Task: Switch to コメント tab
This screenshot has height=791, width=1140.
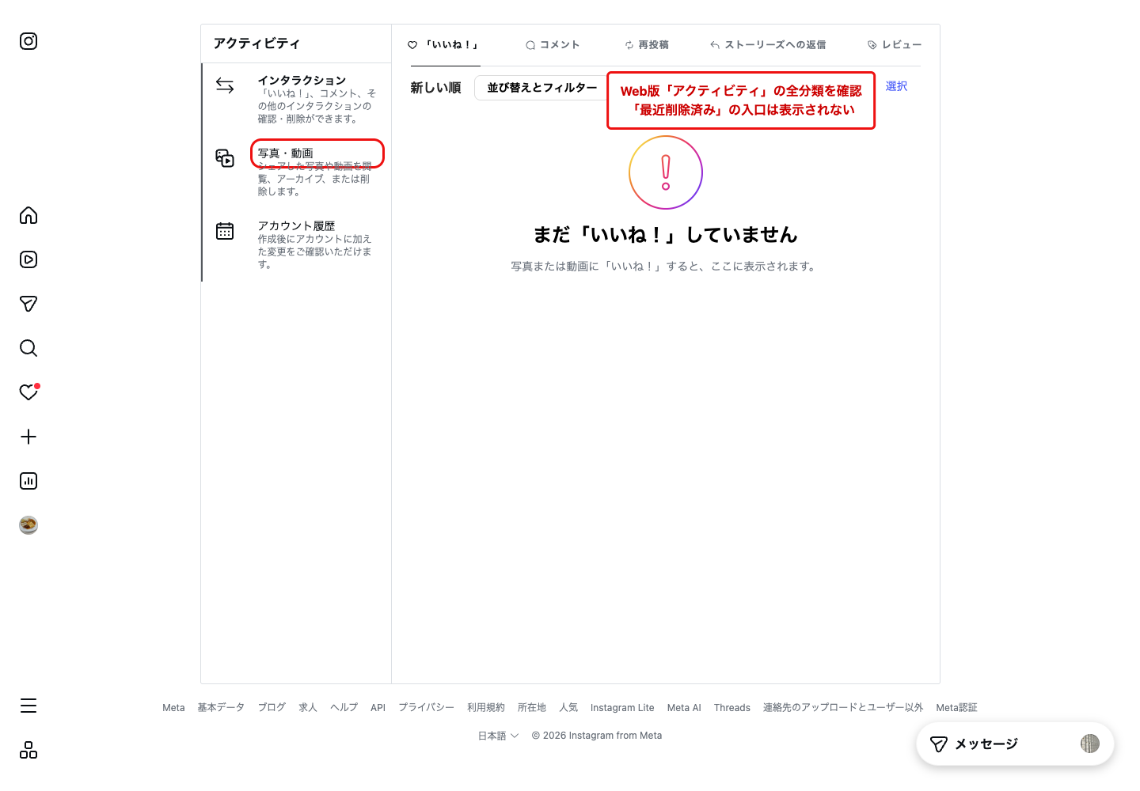Action: (553, 45)
